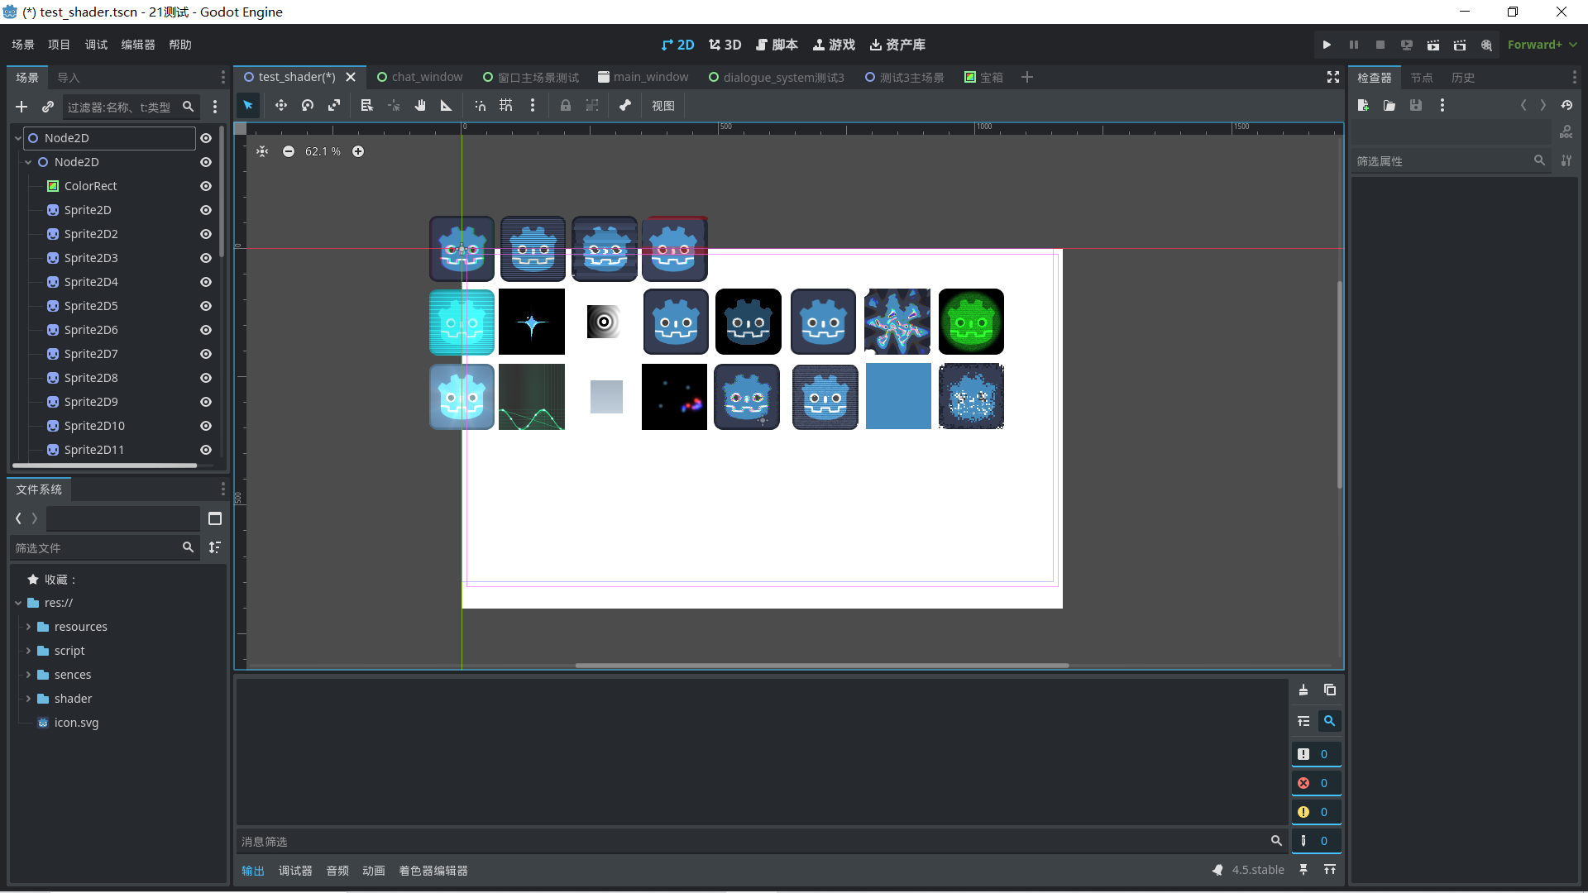The width and height of the screenshot is (1588, 893).
Task: Lock selected node with padlock icon
Action: point(566,106)
